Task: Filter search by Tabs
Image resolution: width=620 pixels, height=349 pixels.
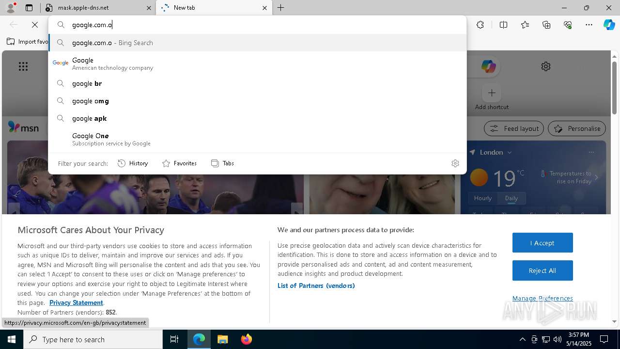Action: 222,163
